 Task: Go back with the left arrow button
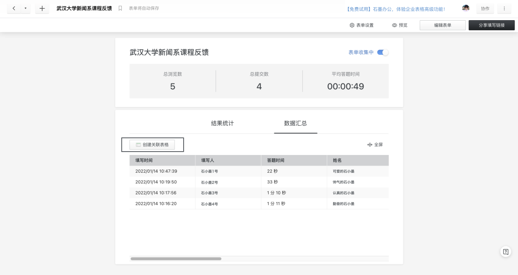point(14,9)
